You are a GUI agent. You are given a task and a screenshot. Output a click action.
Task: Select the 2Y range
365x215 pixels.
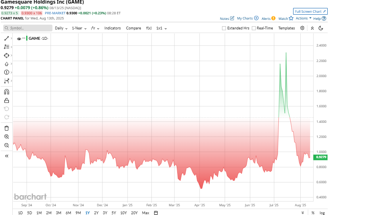point(96,213)
